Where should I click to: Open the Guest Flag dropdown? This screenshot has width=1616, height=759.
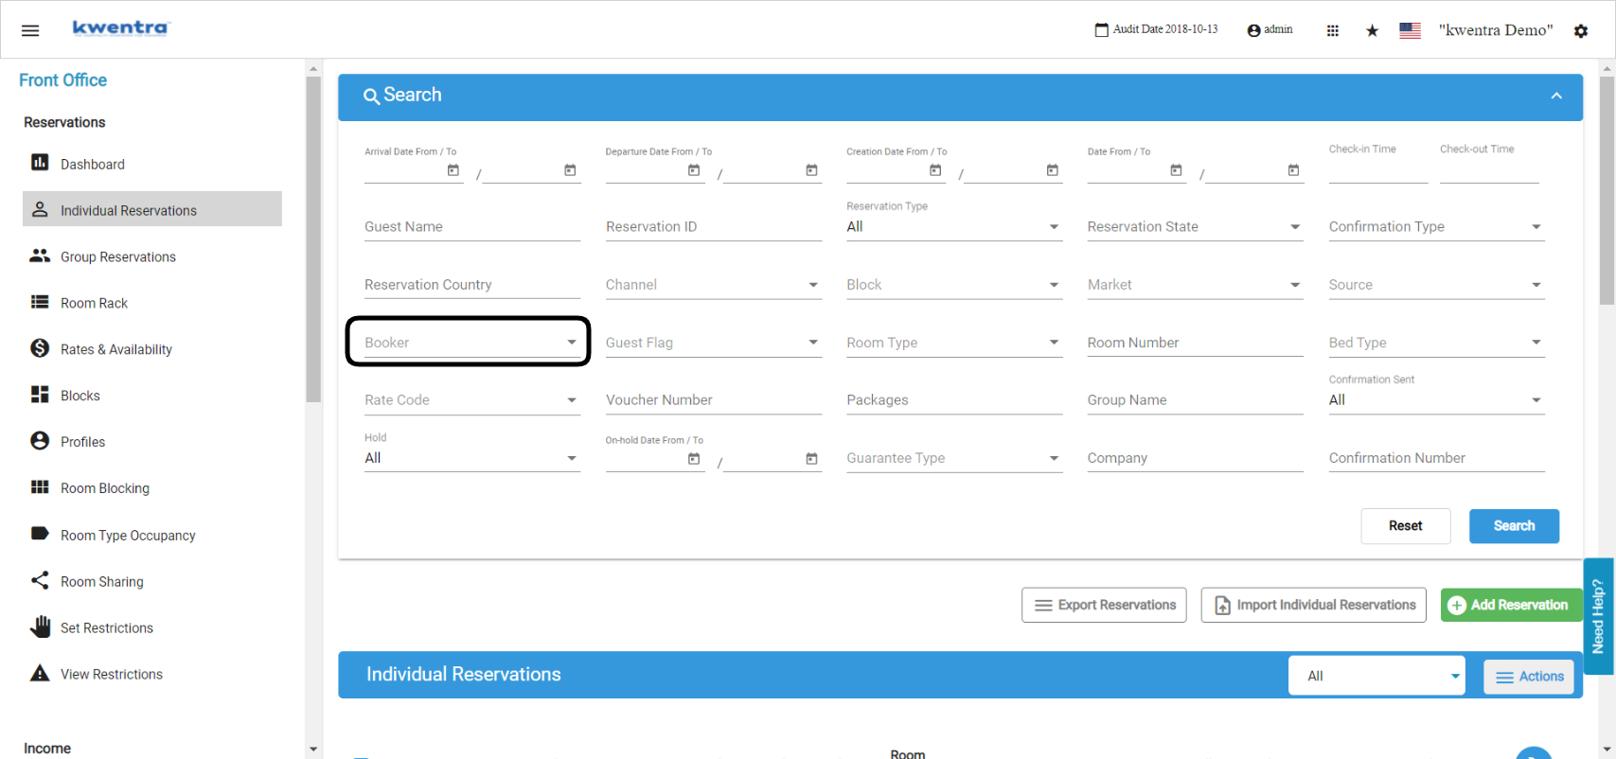point(713,343)
